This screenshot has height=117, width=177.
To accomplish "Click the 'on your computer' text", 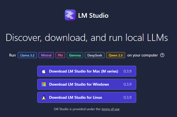I will [143, 55].
